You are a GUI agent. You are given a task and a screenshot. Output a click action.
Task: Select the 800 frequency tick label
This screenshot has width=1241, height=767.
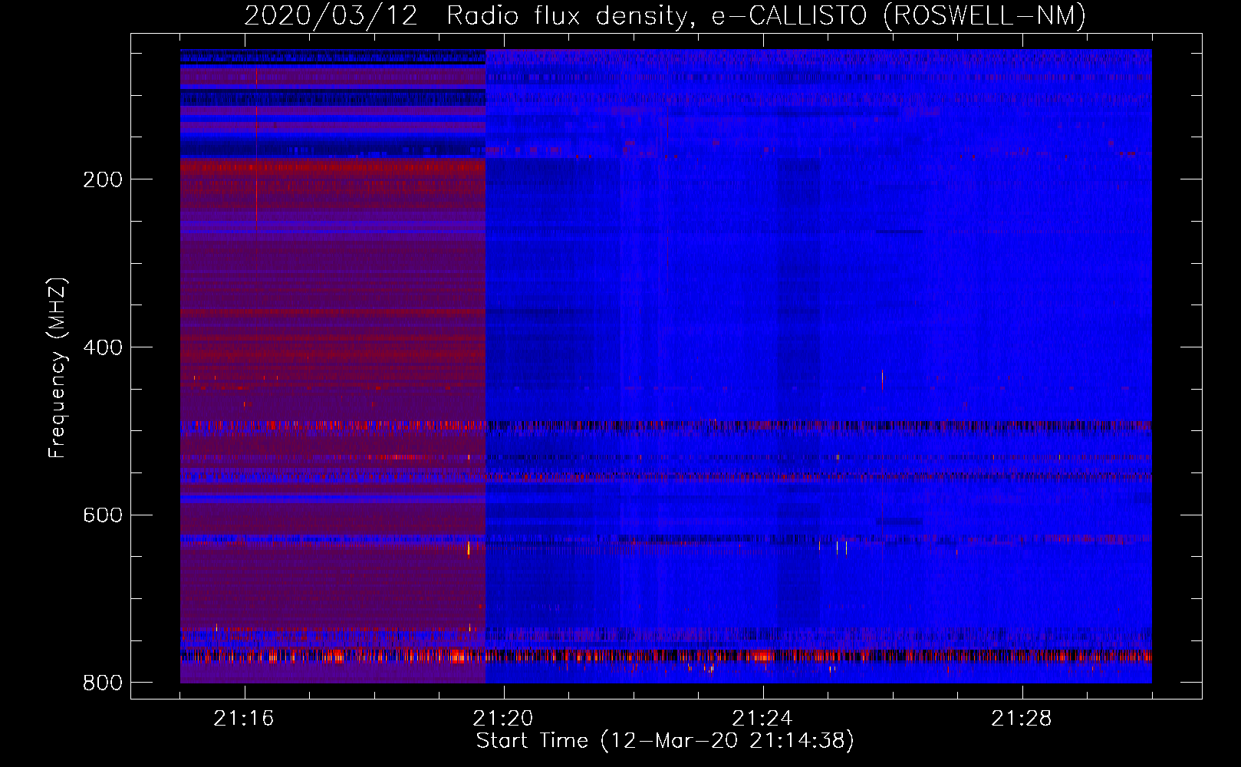(x=103, y=683)
